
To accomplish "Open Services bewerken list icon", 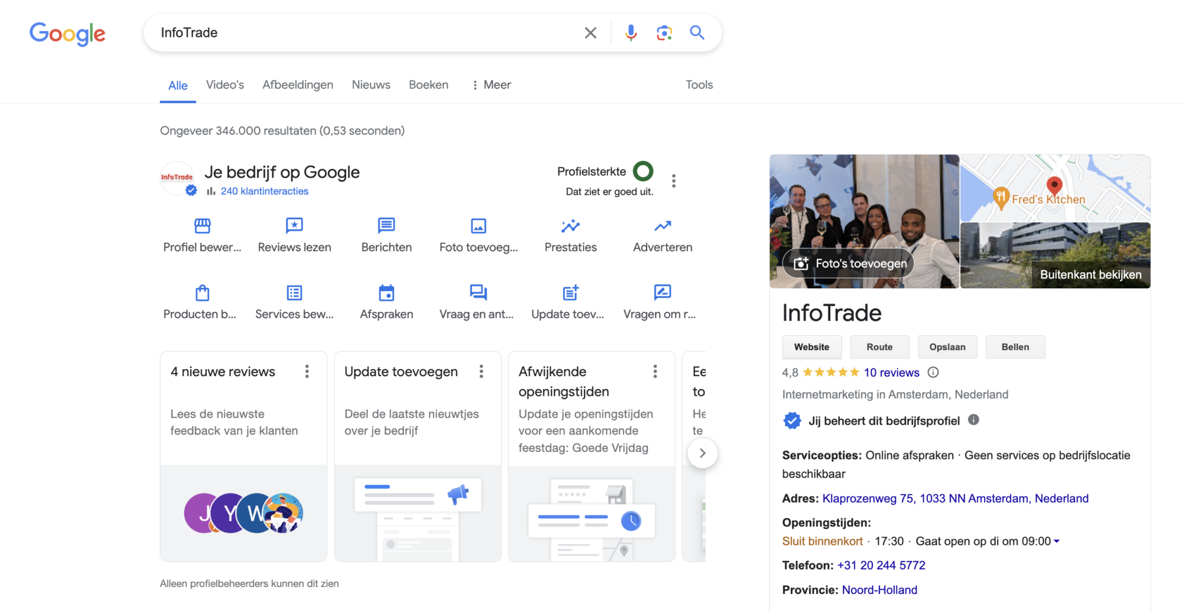I will pos(294,293).
